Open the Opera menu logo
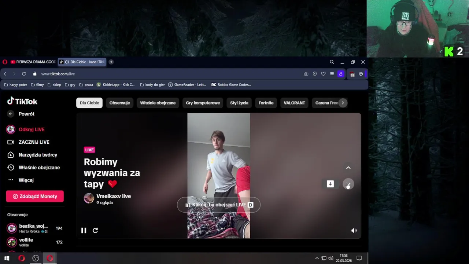 point(5,62)
